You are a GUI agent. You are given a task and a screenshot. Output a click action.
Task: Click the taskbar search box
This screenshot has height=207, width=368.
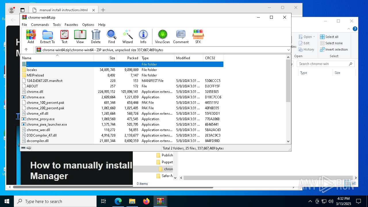[x=55, y=201]
